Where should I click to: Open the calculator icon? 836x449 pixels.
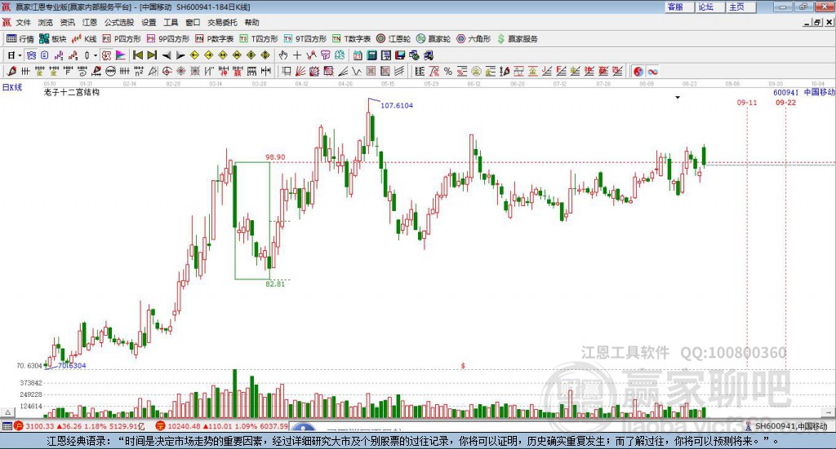371,55
